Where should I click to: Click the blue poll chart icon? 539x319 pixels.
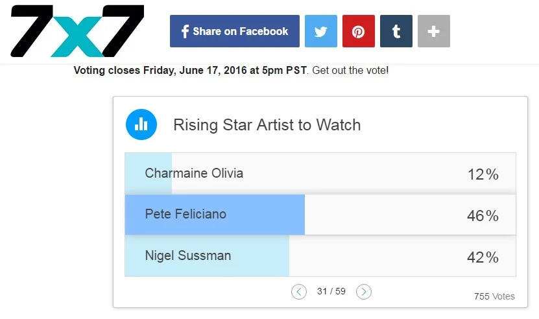pos(141,124)
